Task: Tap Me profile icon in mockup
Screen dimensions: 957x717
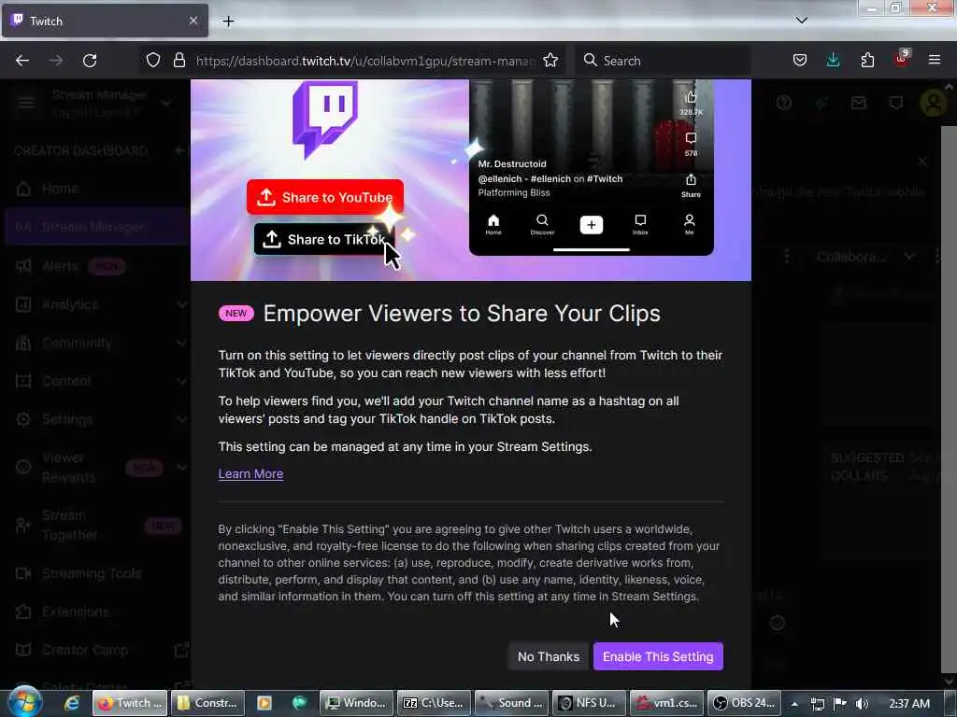Action: click(689, 224)
